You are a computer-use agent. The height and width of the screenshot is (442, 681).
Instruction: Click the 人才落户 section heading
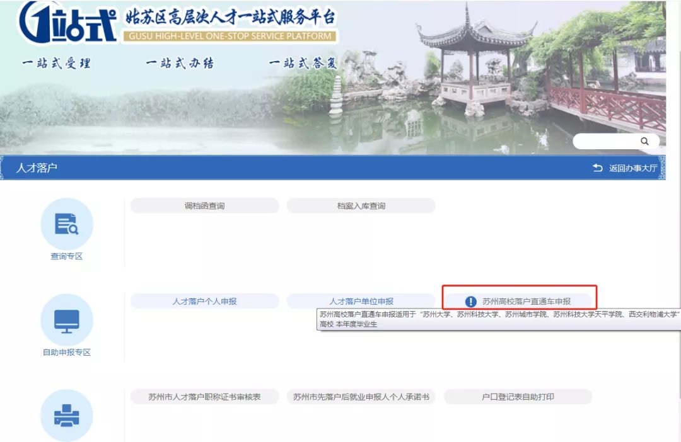37,168
